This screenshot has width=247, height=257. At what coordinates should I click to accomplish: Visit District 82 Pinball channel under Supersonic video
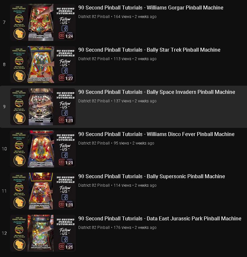[94, 185]
